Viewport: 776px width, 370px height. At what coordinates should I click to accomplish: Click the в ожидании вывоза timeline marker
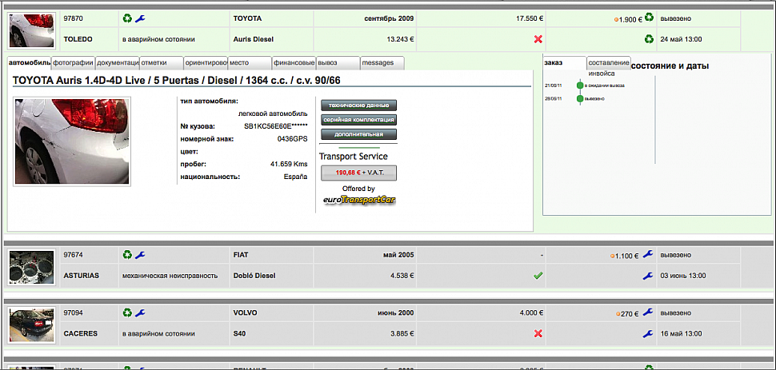[580, 86]
